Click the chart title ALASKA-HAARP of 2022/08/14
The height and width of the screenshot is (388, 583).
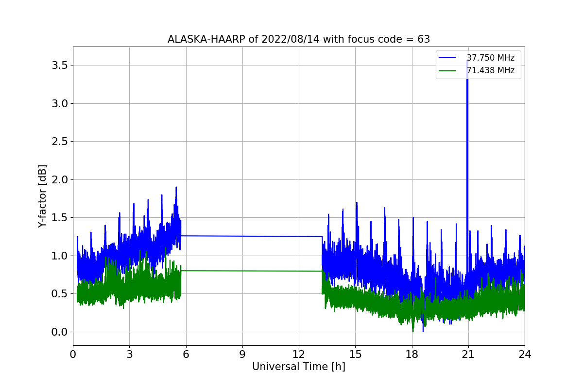coord(299,39)
